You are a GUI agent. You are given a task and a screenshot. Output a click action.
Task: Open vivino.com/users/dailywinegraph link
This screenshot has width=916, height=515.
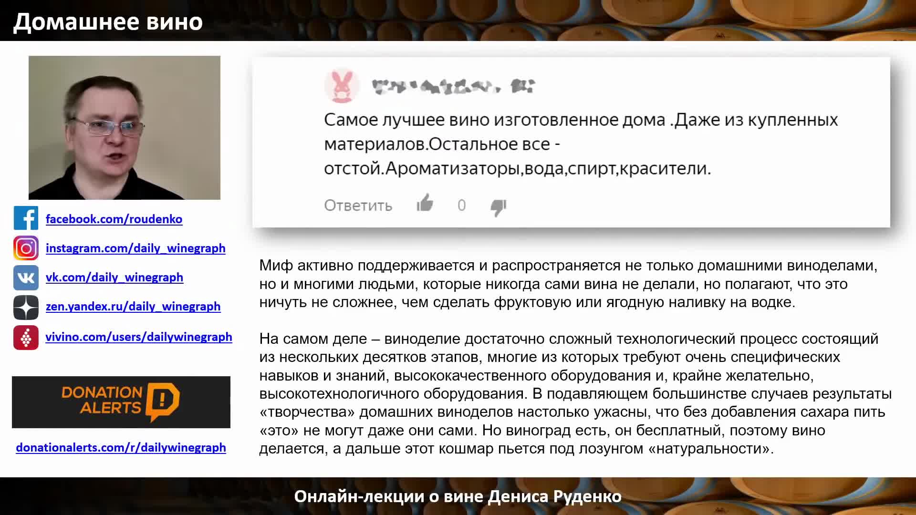139,337
